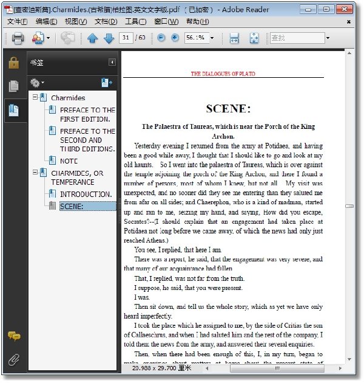Click the security lock icon in sidebar

14,63
